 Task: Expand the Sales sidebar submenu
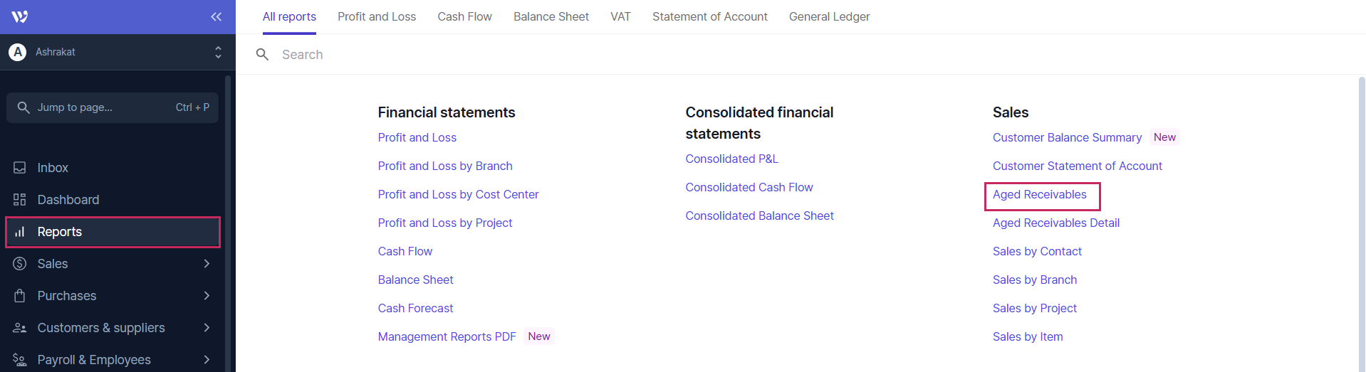tap(207, 264)
